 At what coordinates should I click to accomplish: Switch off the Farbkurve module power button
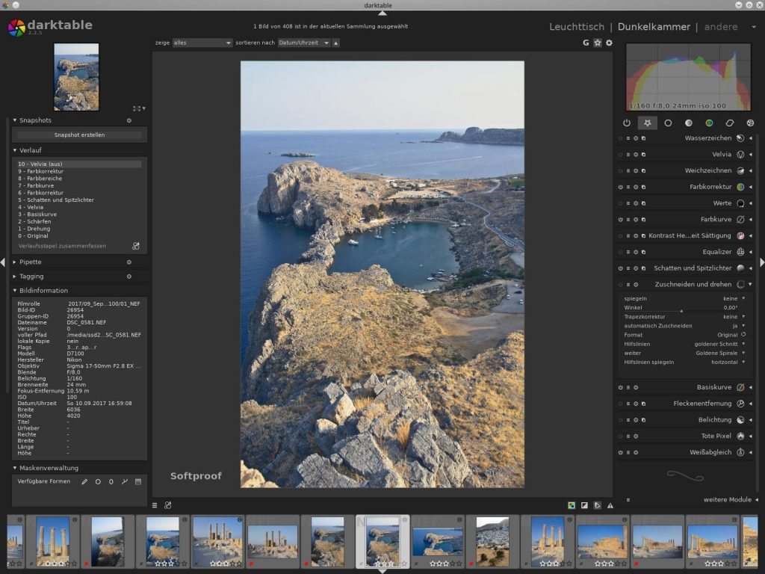coord(620,220)
